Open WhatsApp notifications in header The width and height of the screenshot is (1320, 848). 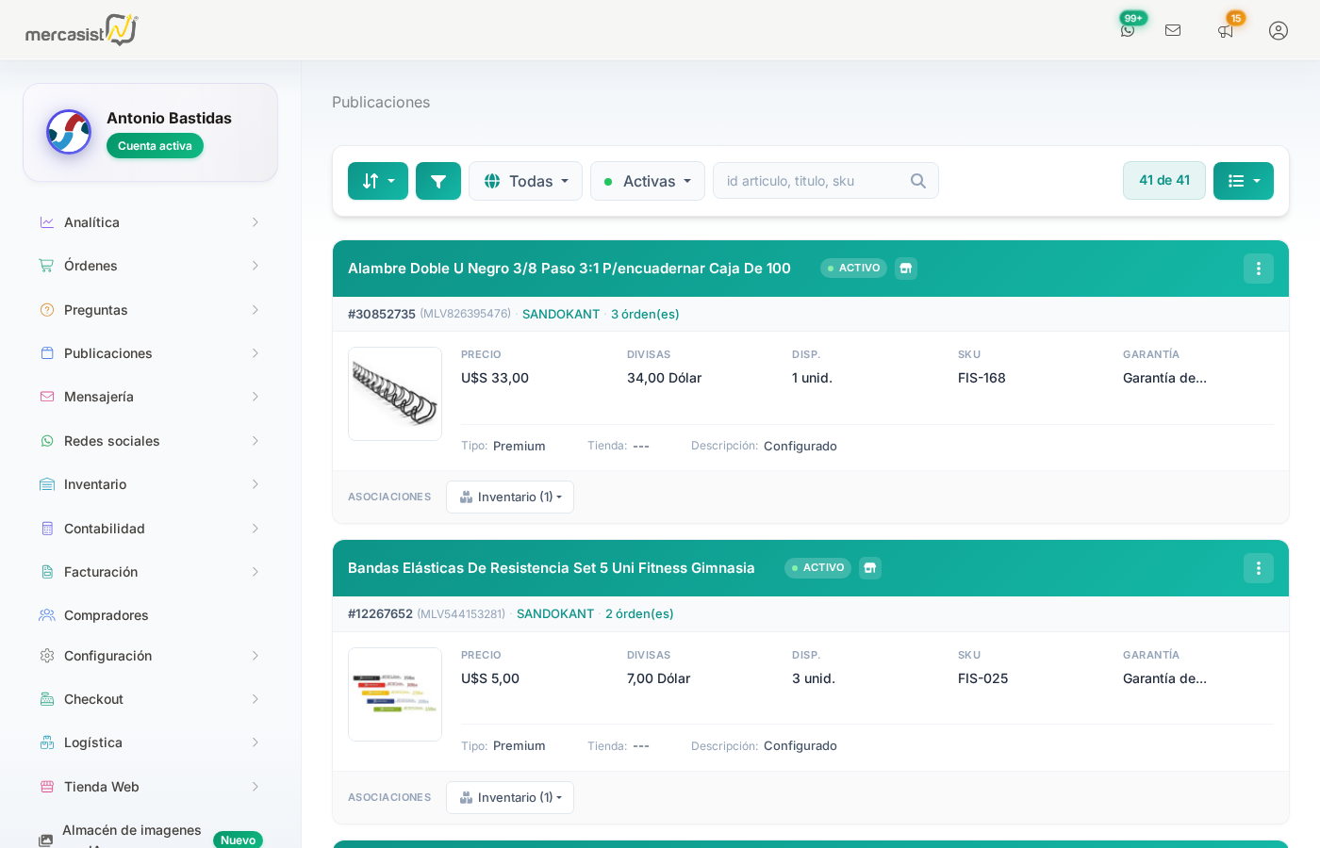[x=1128, y=30]
